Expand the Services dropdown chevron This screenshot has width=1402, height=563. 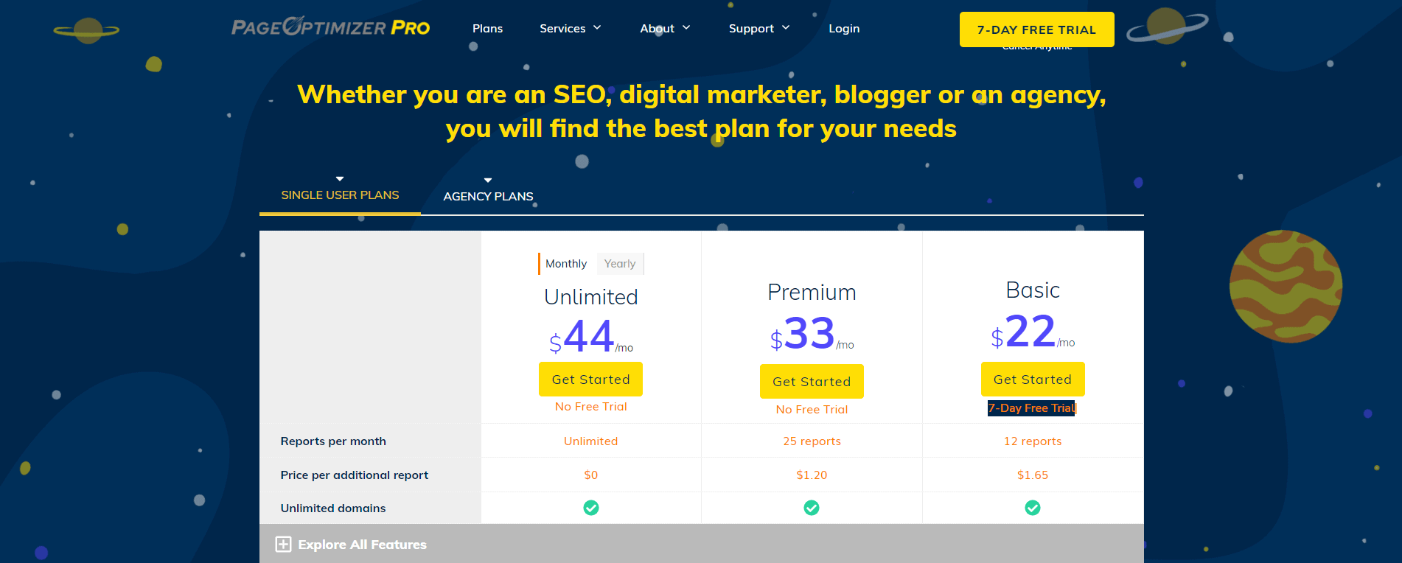pos(597,27)
